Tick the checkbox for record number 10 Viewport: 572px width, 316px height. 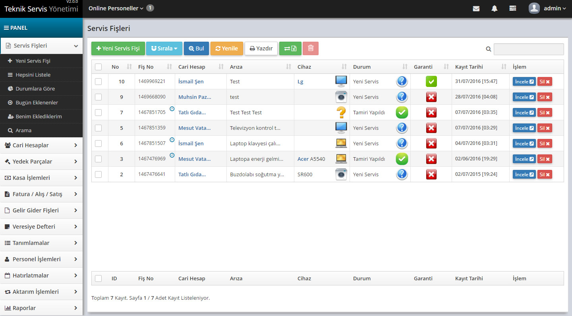[x=99, y=81]
